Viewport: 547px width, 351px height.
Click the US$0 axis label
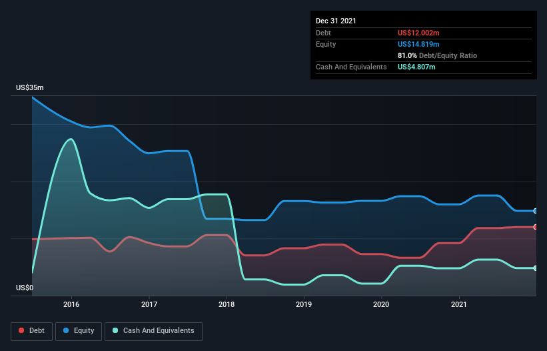25,288
